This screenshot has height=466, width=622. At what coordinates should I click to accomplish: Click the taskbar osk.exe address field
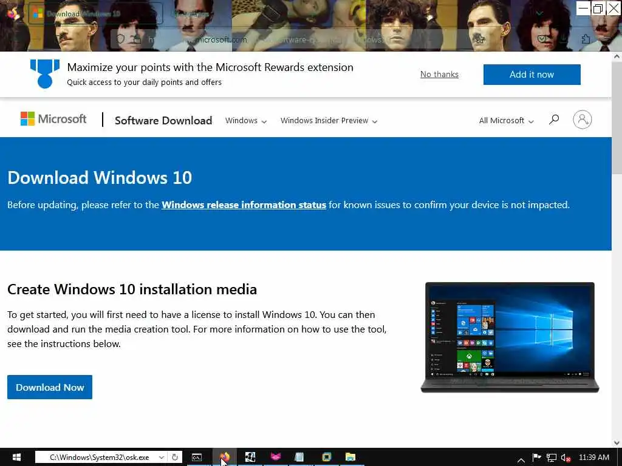click(100, 457)
